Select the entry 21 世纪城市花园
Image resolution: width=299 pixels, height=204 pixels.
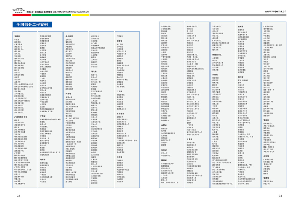(x=97, y=174)
